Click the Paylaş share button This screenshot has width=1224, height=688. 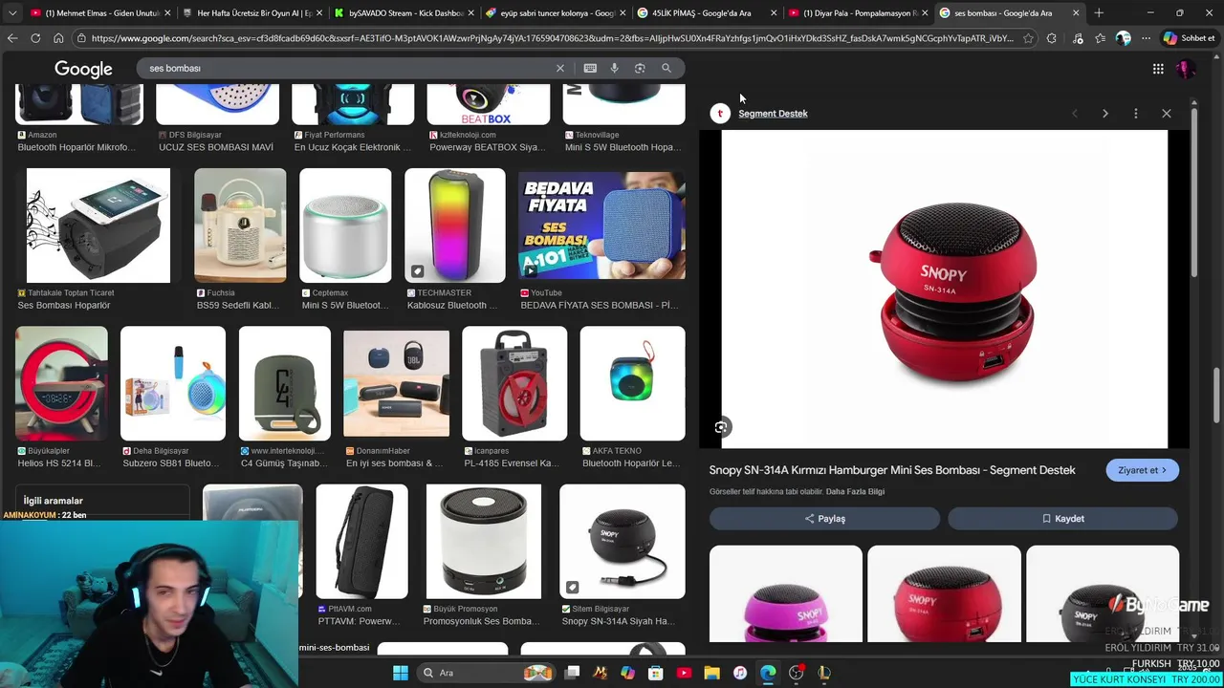824,519
